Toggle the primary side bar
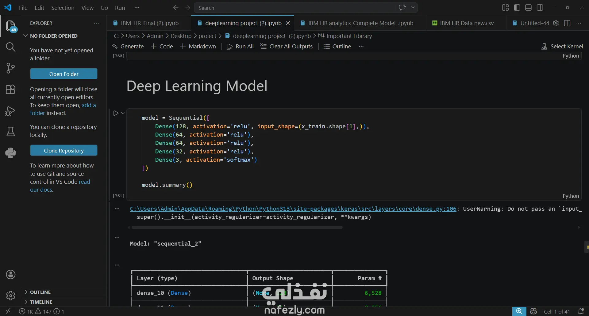Screen dimensions: 589x316 (517, 7)
